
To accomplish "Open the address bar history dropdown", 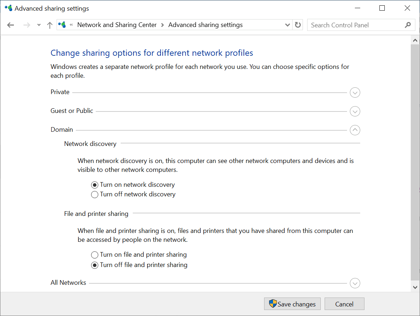I will click(x=287, y=25).
